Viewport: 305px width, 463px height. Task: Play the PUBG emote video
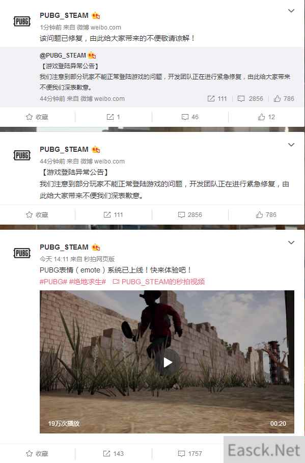(x=167, y=362)
